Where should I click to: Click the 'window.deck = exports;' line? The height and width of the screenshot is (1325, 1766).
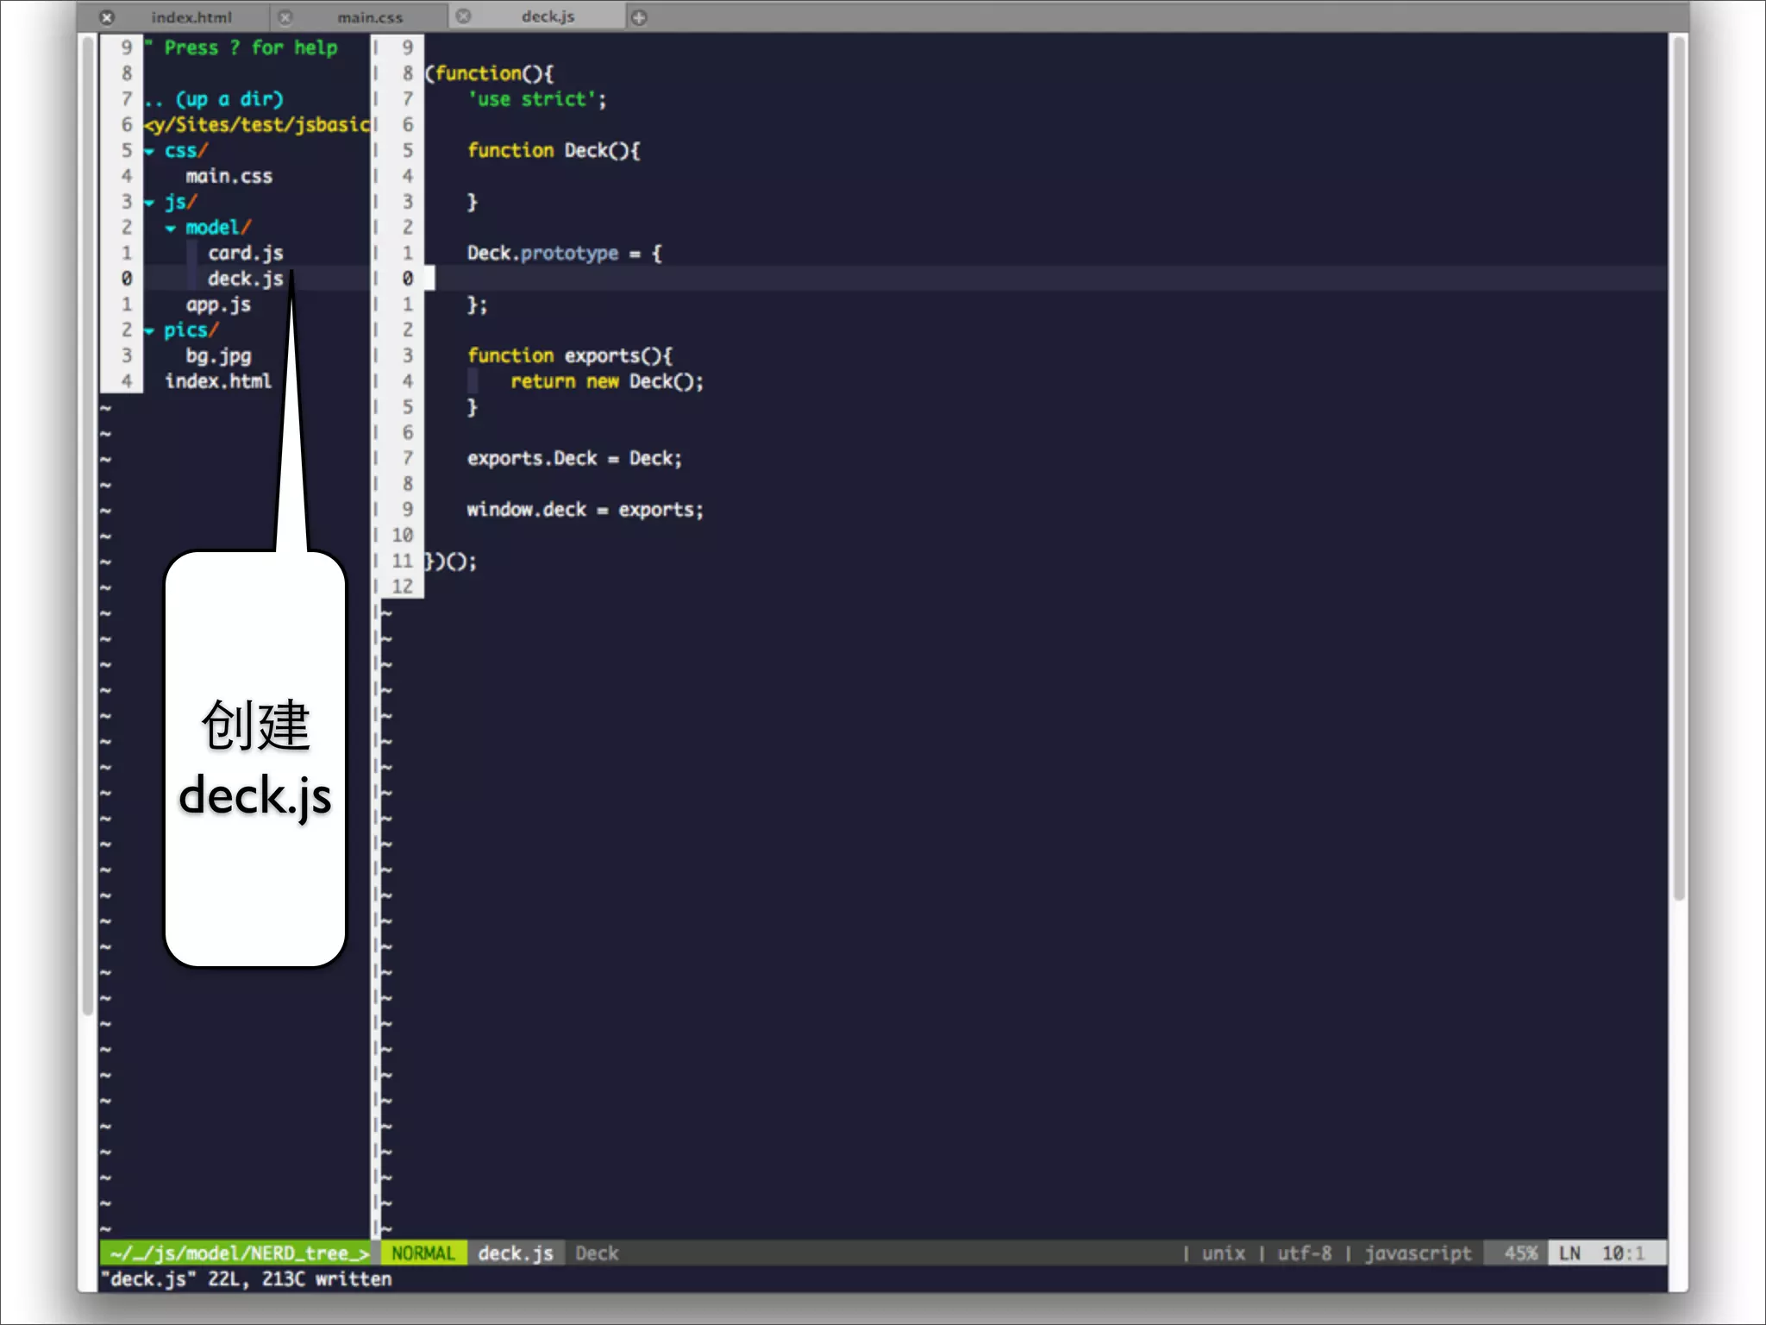[586, 510]
